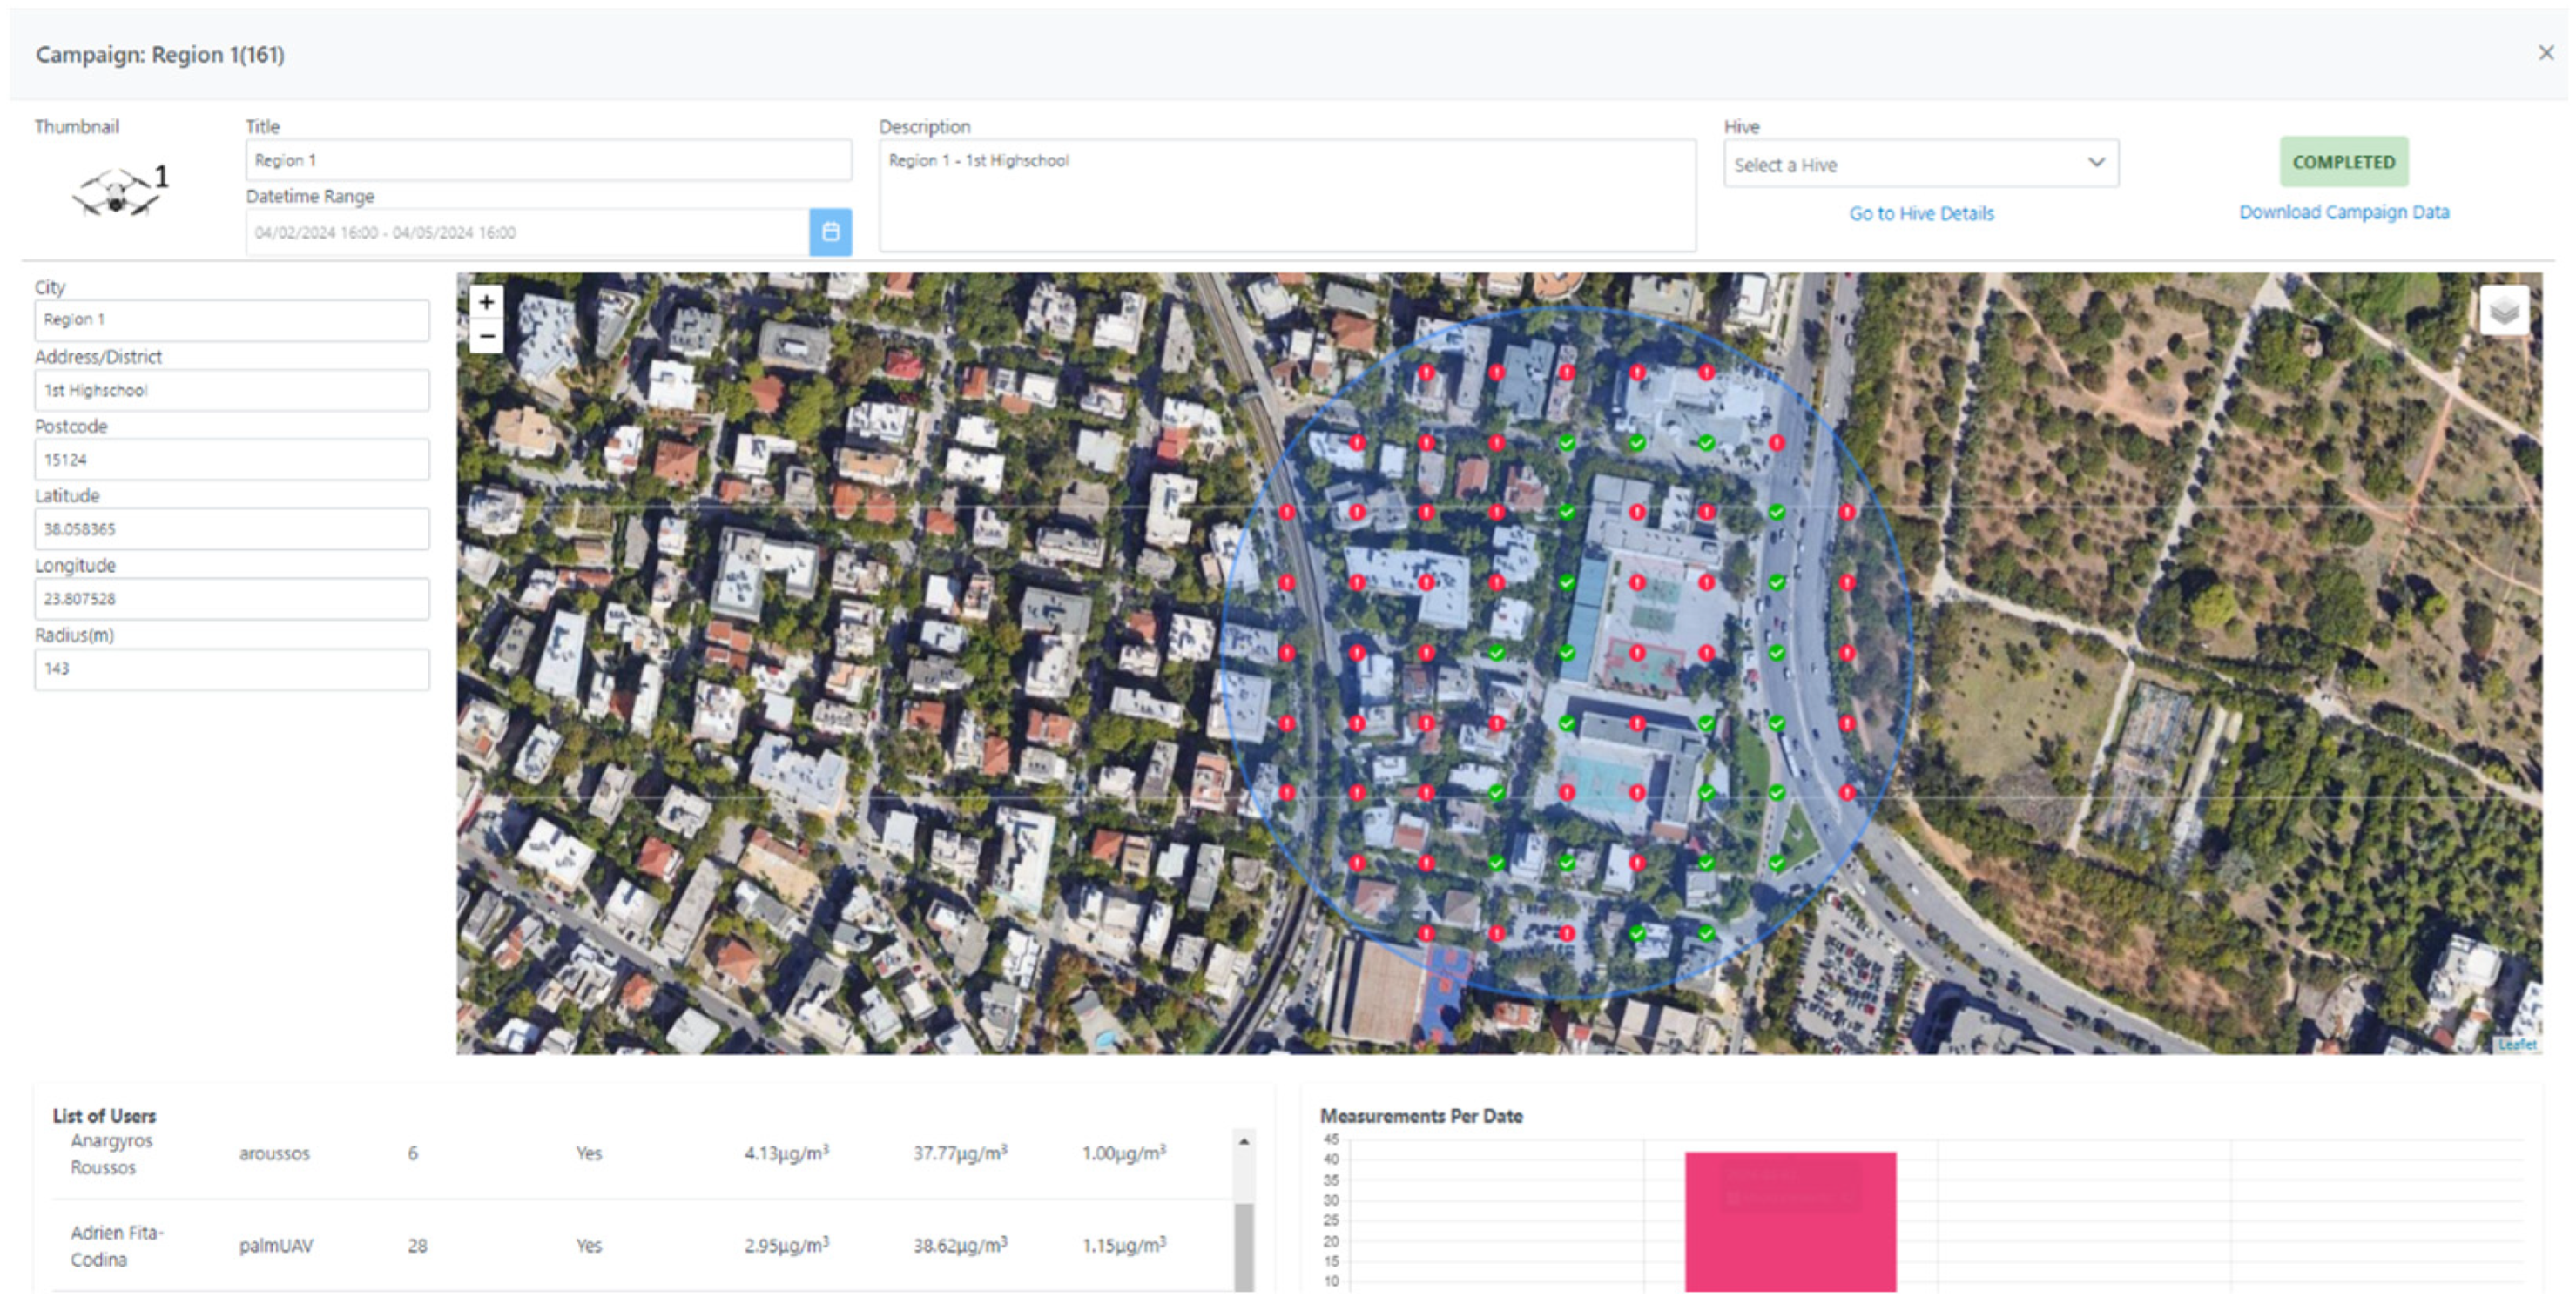Open Go to Hive Details link

coord(1921,213)
